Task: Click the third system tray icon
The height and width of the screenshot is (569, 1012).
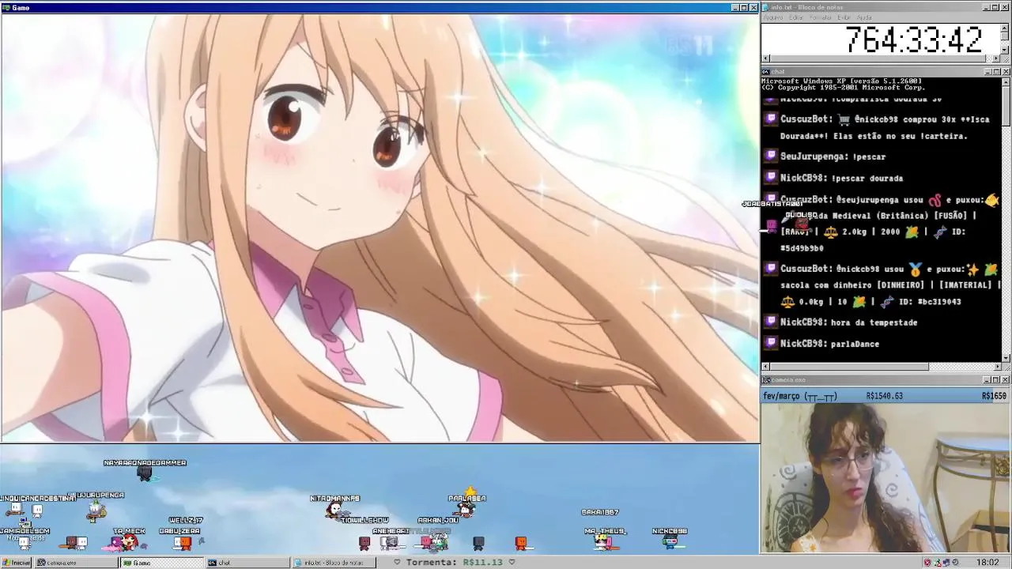Action: click(946, 563)
